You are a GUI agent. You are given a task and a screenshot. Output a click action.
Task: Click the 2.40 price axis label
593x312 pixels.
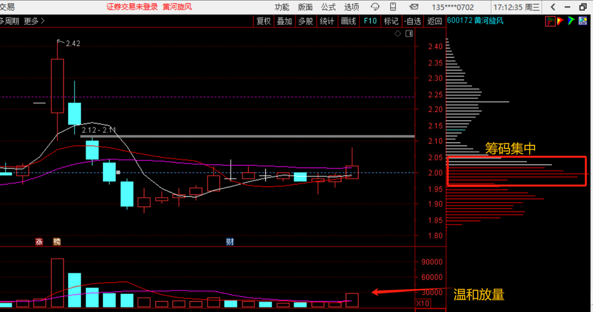click(x=435, y=47)
